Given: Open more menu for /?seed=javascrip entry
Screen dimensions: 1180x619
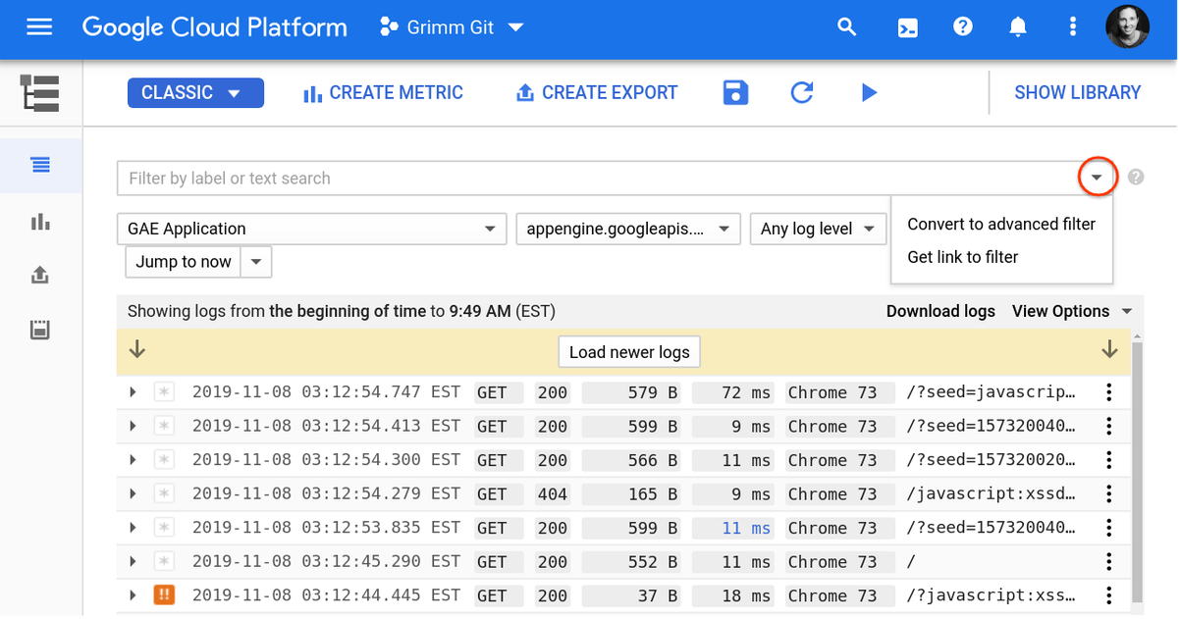Looking at the screenshot, I should 1108,392.
